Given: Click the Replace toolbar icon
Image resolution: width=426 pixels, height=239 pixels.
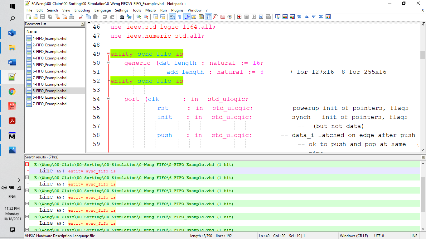Looking at the screenshot, I should 129,17.
